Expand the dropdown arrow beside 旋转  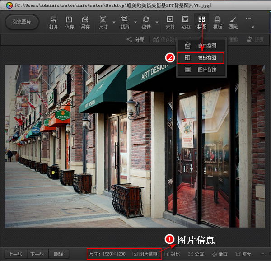click(157, 22)
